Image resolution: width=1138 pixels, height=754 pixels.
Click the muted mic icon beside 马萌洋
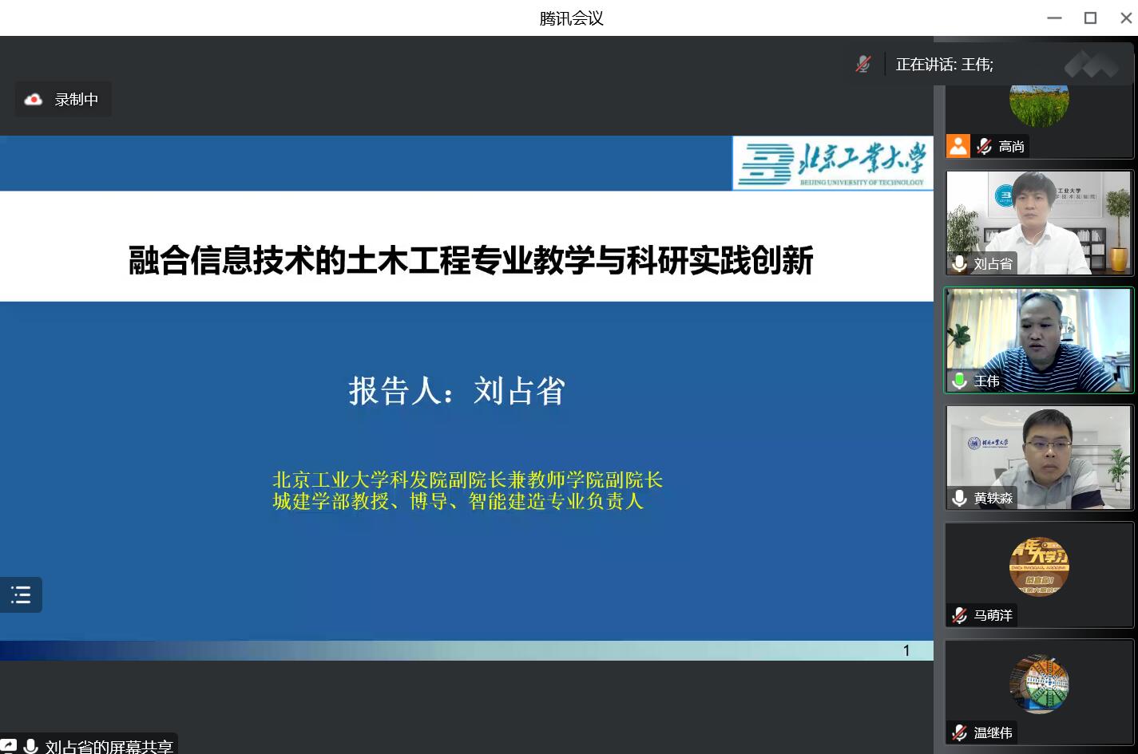click(x=960, y=615)
